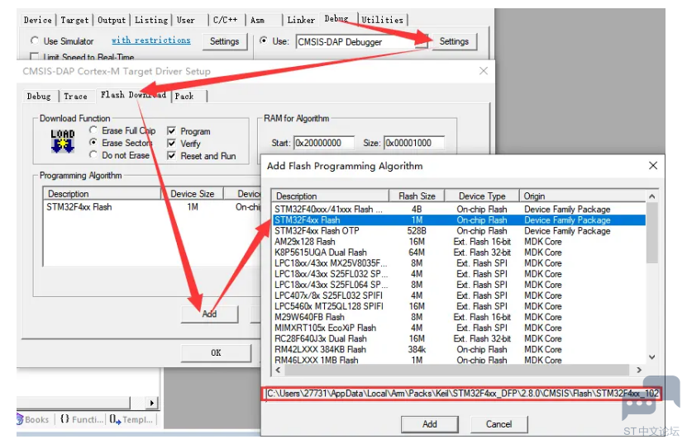Screen dimensions: 687x444
Task: Select the Use Simulator radio button
Action: pos(35,40)
